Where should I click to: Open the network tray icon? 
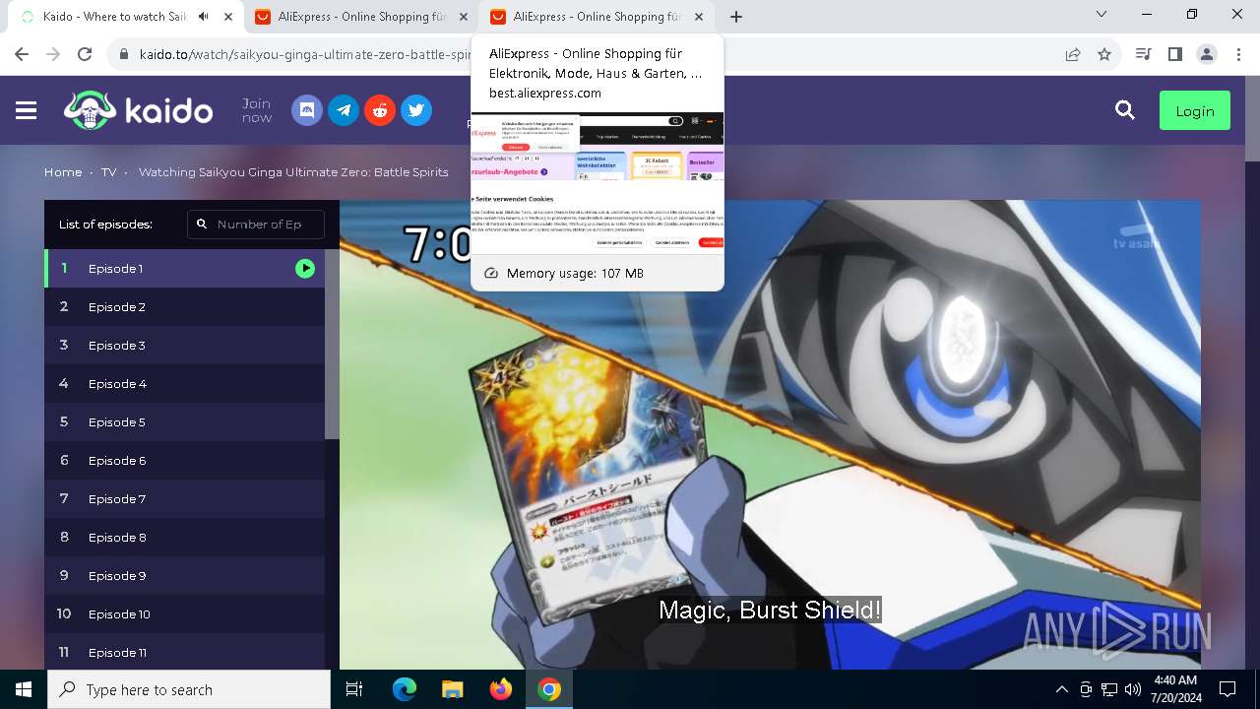click(1109, 689)
